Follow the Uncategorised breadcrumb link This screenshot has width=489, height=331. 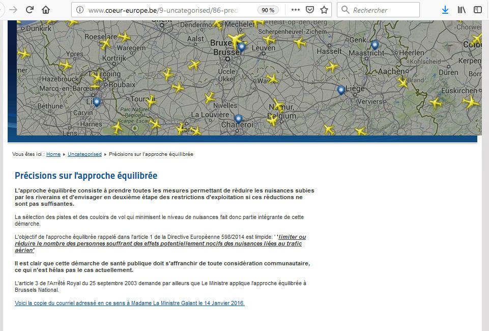point(84,154)
